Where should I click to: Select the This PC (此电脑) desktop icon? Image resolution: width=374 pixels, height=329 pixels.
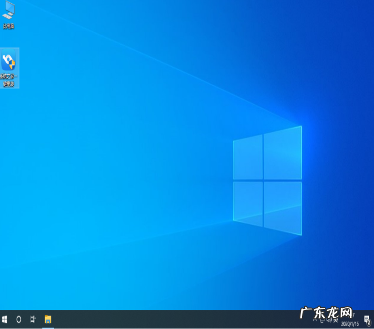coord(8,15)
